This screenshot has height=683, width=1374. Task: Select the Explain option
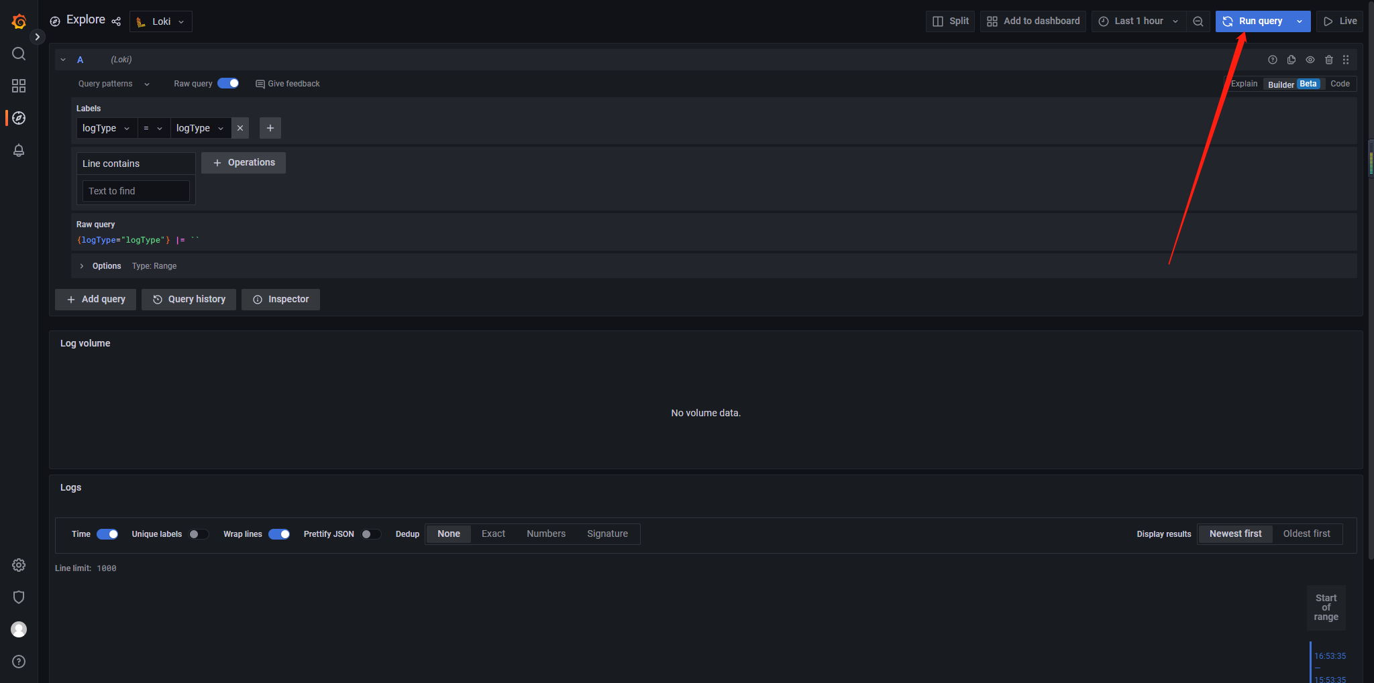1244,84
